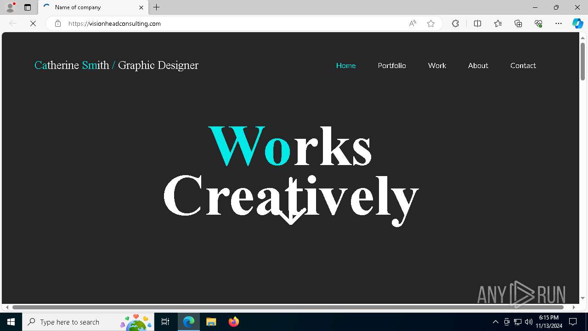Show hidden system tray icons
Viewport: 588px width, 331px height.
(495, 322)
